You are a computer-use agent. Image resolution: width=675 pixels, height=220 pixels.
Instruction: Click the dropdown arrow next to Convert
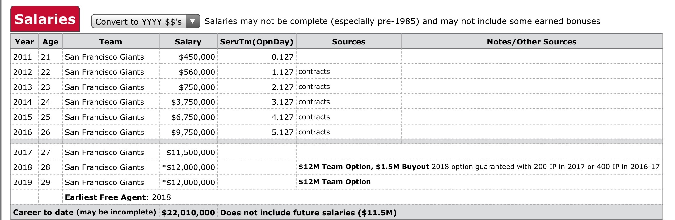pos(192,21)
